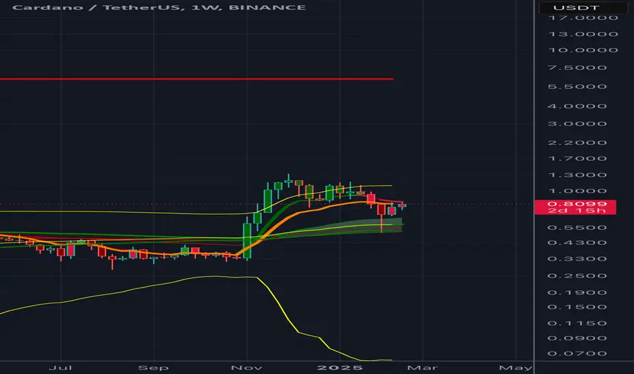This screenshot has width=634, height=374.
Task: Click the tall green November breakout candle
Action: 247,241
